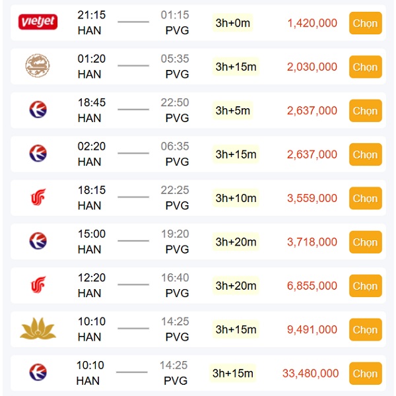Select the 3,718,000 flight via Chọn button
396x396 pixels.
tap(365, 242)
